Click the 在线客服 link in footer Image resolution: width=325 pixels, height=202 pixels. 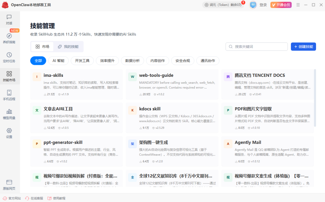tap(34, 198)
